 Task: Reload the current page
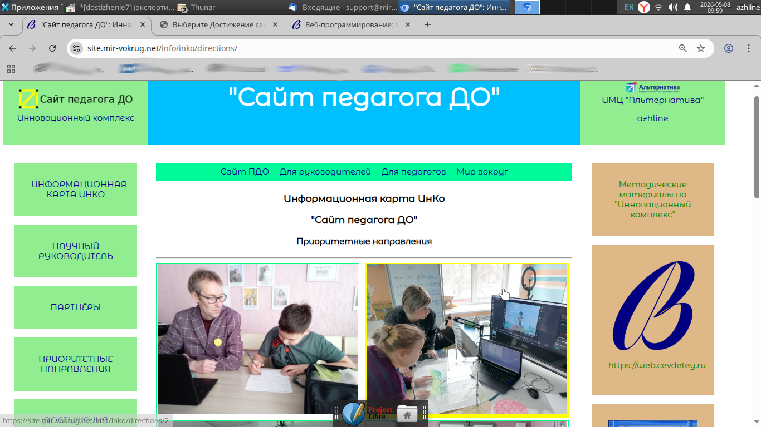[x=52, y=48]
